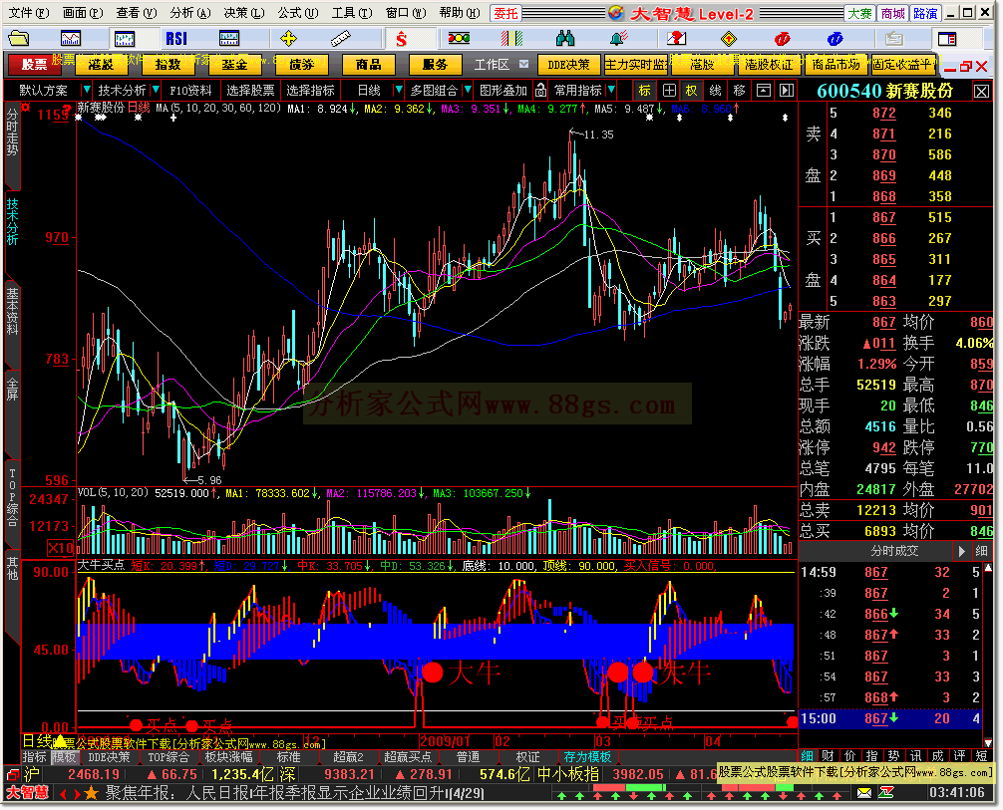Toggle the 移 move button
This screenshot has width=1003, height=810.
[740, 90]
